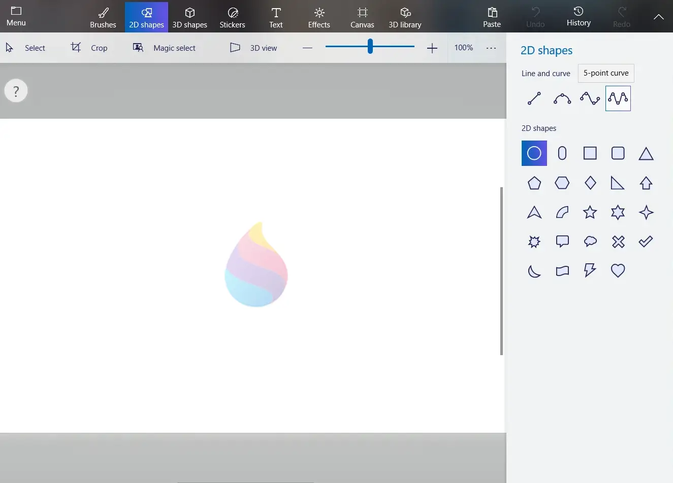Select the checkmark shape

(646, 241)
